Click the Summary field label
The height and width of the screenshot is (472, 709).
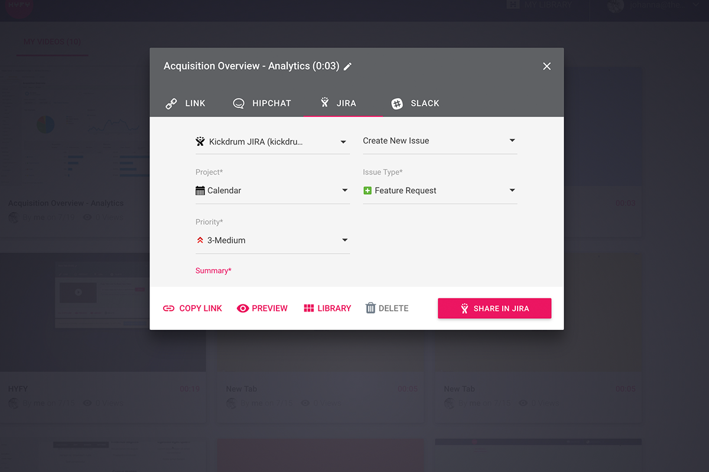coord(213,271)
